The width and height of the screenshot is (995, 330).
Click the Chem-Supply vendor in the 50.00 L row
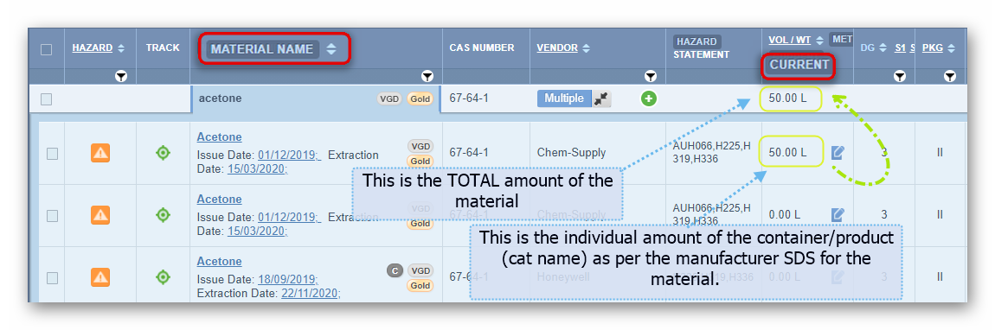(571, 153)
